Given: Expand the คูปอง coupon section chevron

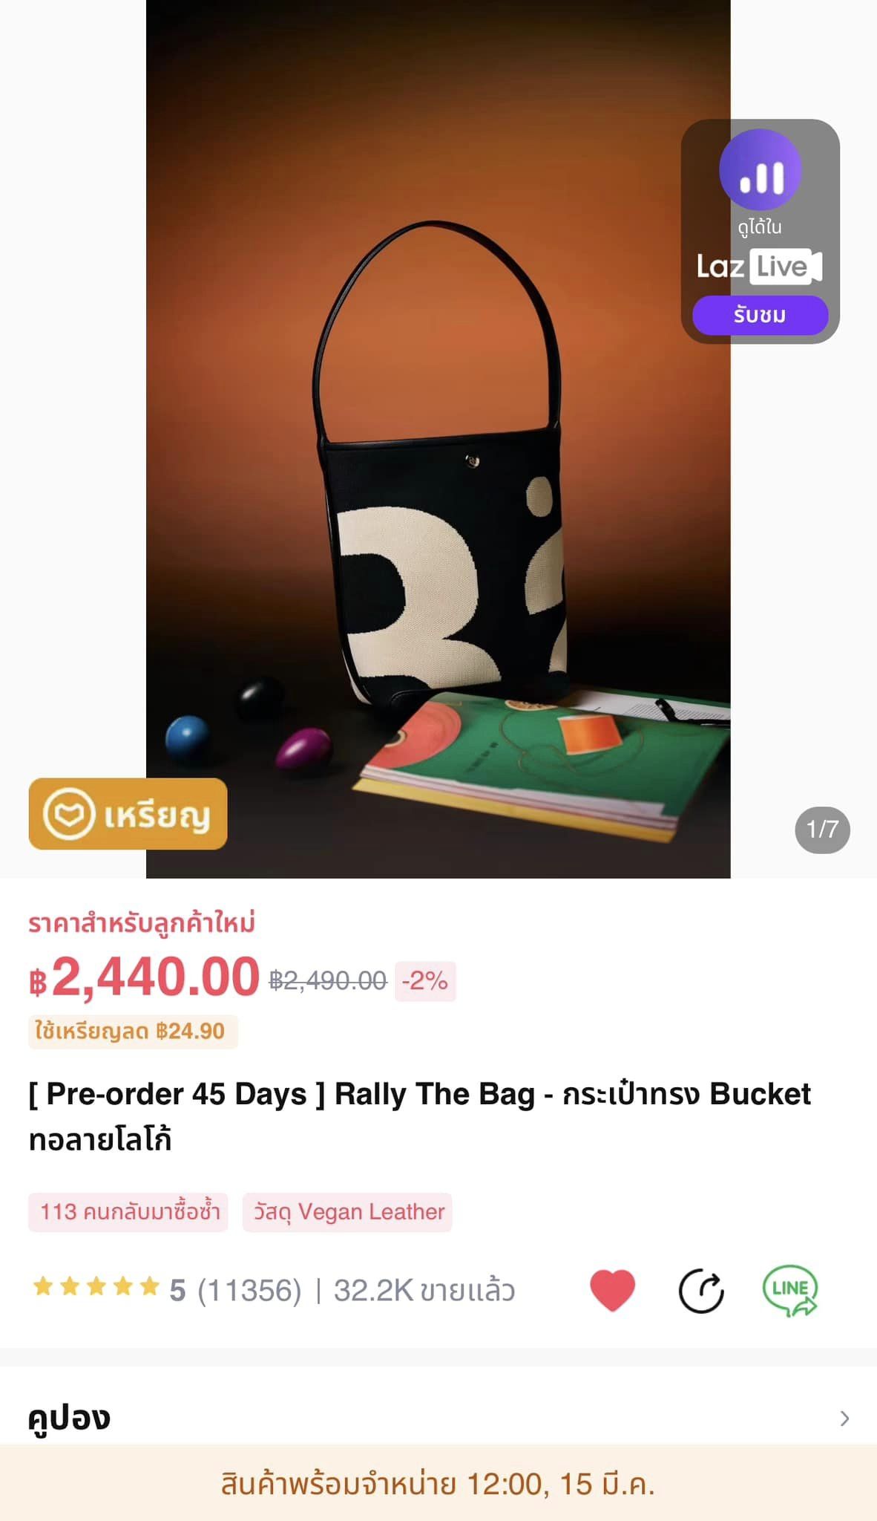Looking at the screenshot, I should tap(844, 1419).
